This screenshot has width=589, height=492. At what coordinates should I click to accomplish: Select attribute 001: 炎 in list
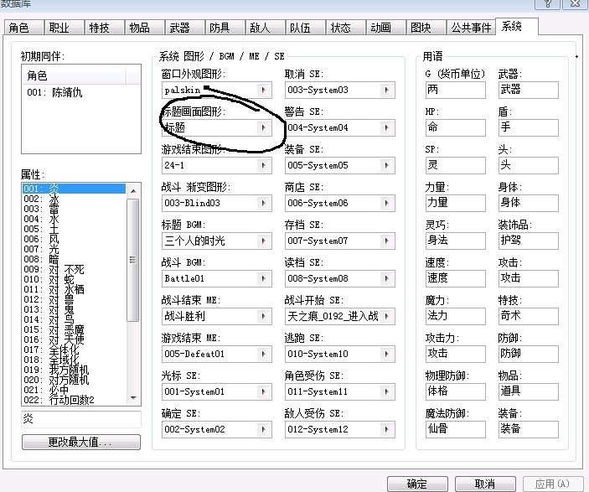coord(74,189)
